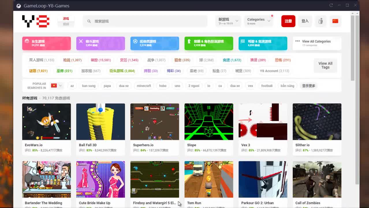Click the page vertical scrollbar thumb
The image size is (369, 208).
(x=353, y=48)
